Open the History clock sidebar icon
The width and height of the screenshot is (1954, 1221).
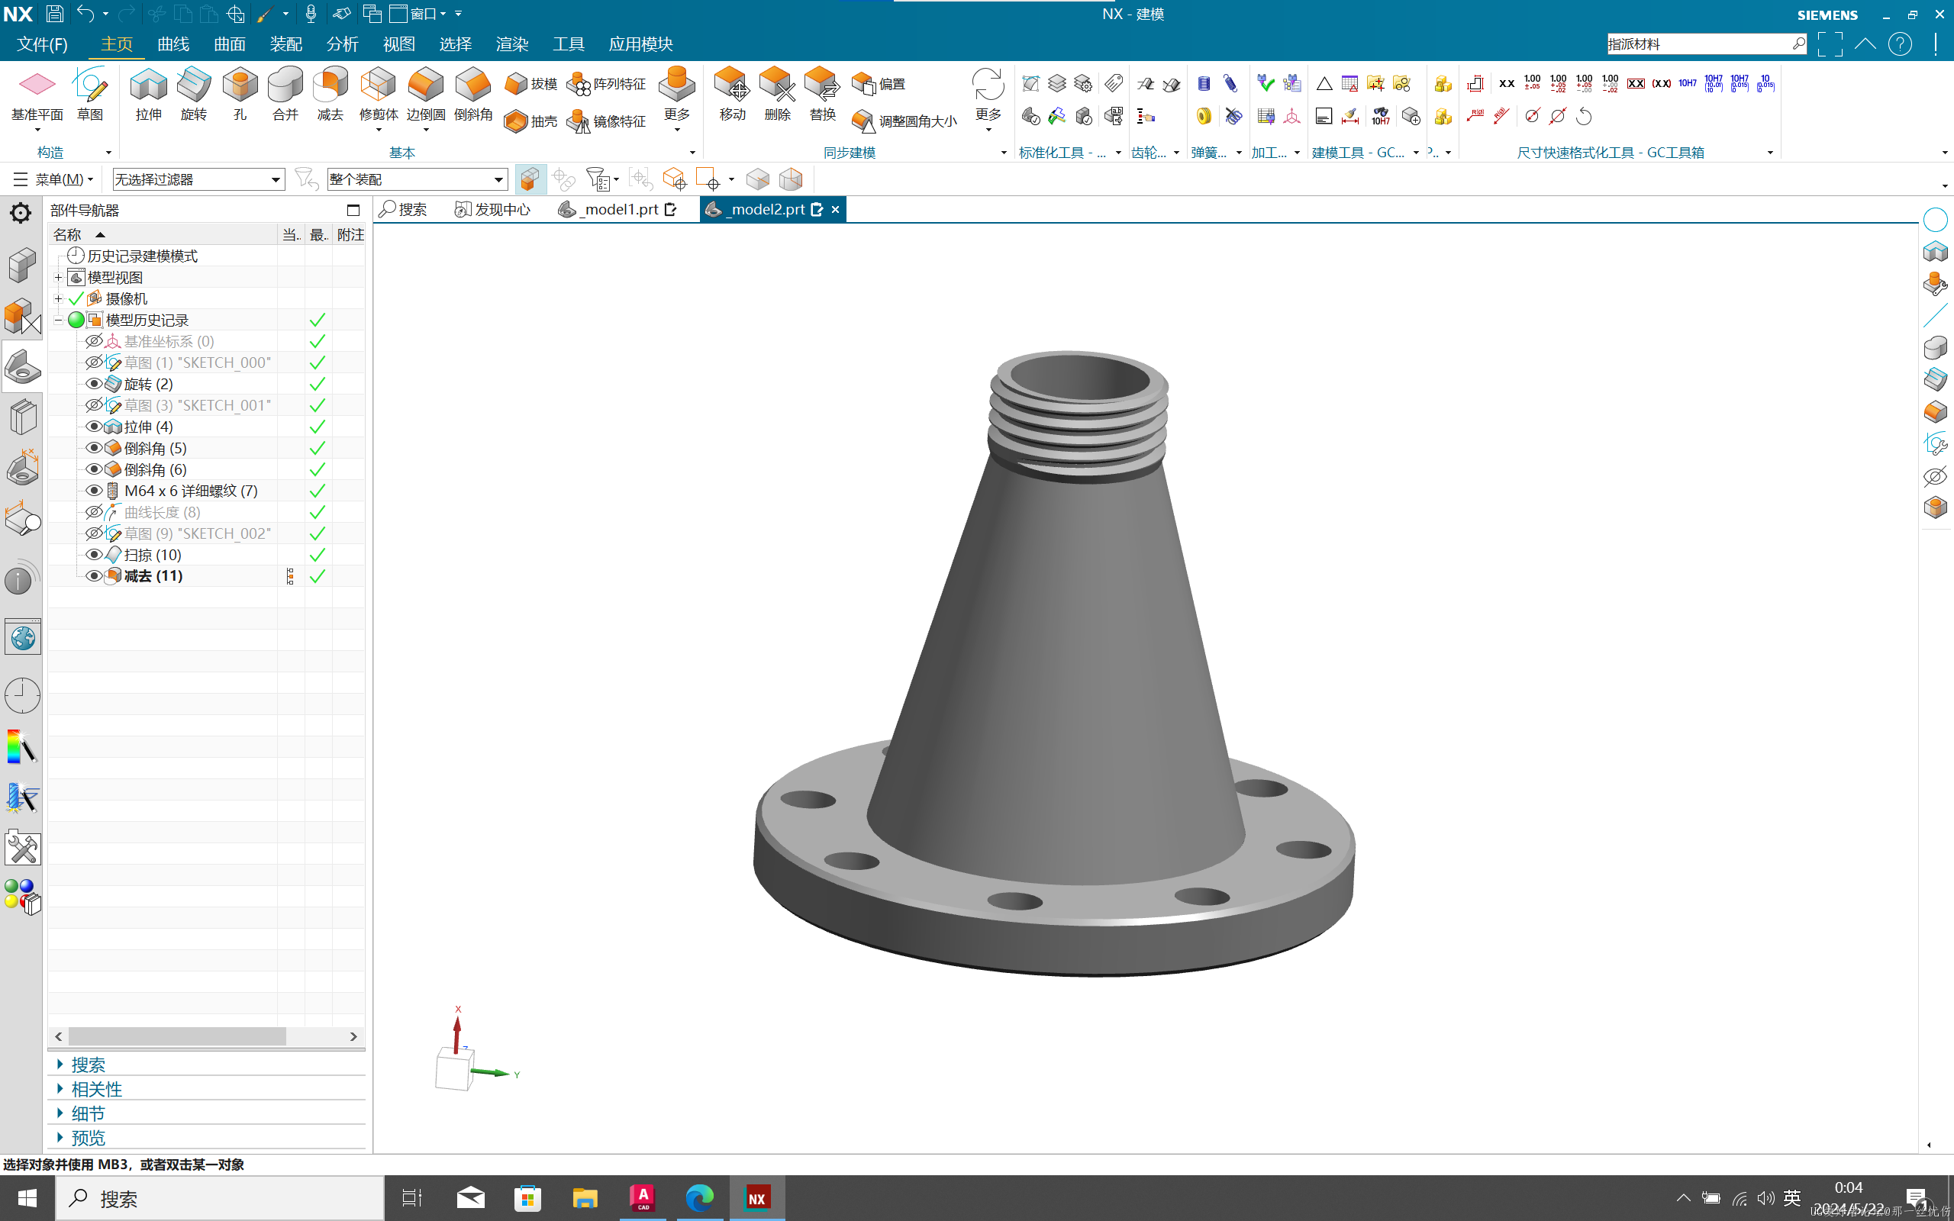pos(23,695)
